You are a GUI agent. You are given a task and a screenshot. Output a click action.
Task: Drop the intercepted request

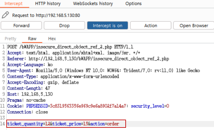tap(64, 26)
